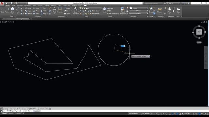Select the Arc tool

(17, 10)
